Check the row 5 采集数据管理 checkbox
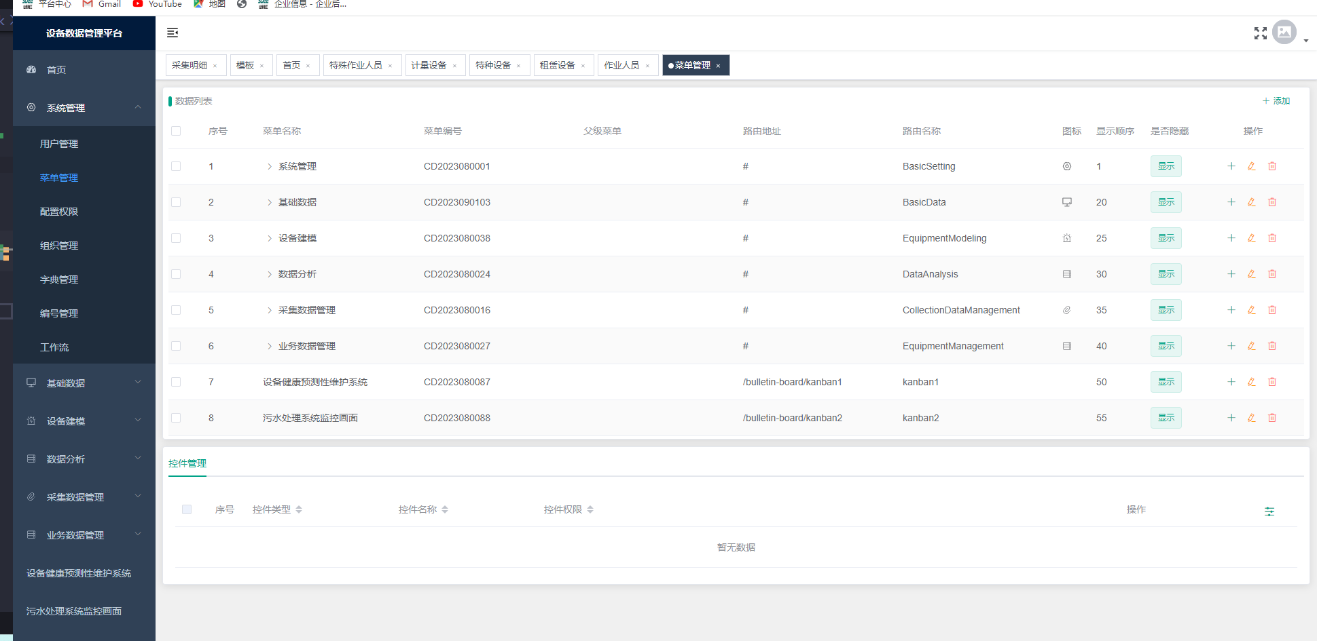 point(176,310)
